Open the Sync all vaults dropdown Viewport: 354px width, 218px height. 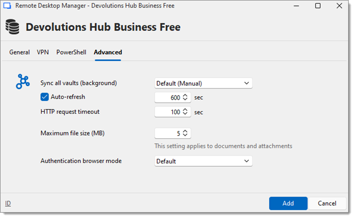203,83
